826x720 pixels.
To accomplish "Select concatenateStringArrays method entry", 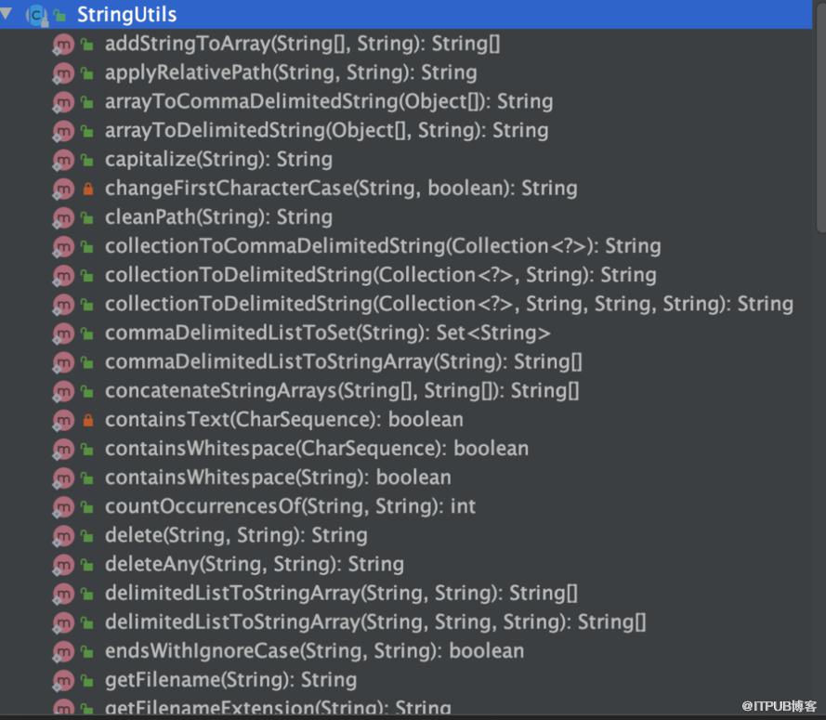I will click(x=342, y=391).
